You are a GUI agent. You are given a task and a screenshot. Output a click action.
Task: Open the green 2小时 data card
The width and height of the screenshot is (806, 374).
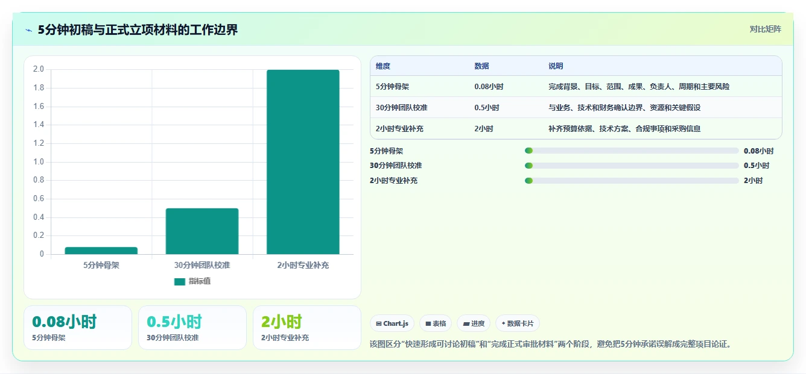(307, 328)
